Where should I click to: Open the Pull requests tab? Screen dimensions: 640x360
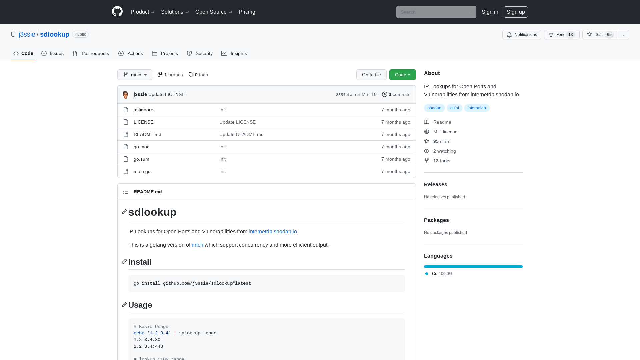(x=91, y=53)
